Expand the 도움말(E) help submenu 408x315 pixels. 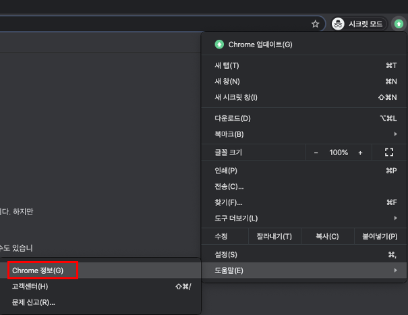[x=304, y=270]
